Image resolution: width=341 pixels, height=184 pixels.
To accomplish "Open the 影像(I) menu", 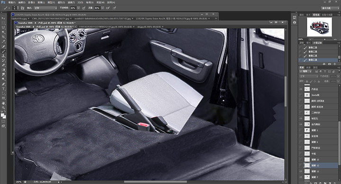I will pyautogui.click(x=32, y=2).
